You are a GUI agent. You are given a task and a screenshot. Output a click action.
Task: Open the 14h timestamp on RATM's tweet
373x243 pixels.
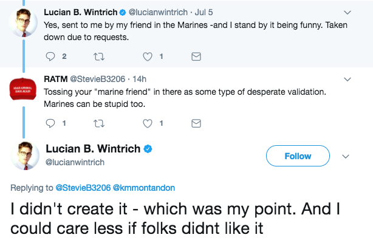[140, 79]
